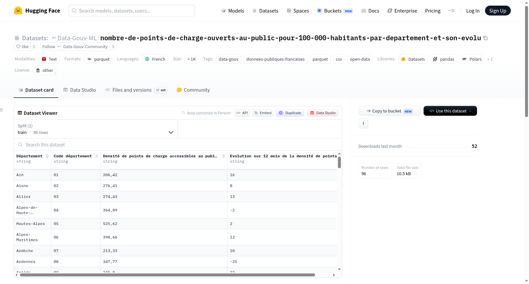Open Models in the top navigation
The height and width of the screenshot is (284, 529).
coord(232,11)
